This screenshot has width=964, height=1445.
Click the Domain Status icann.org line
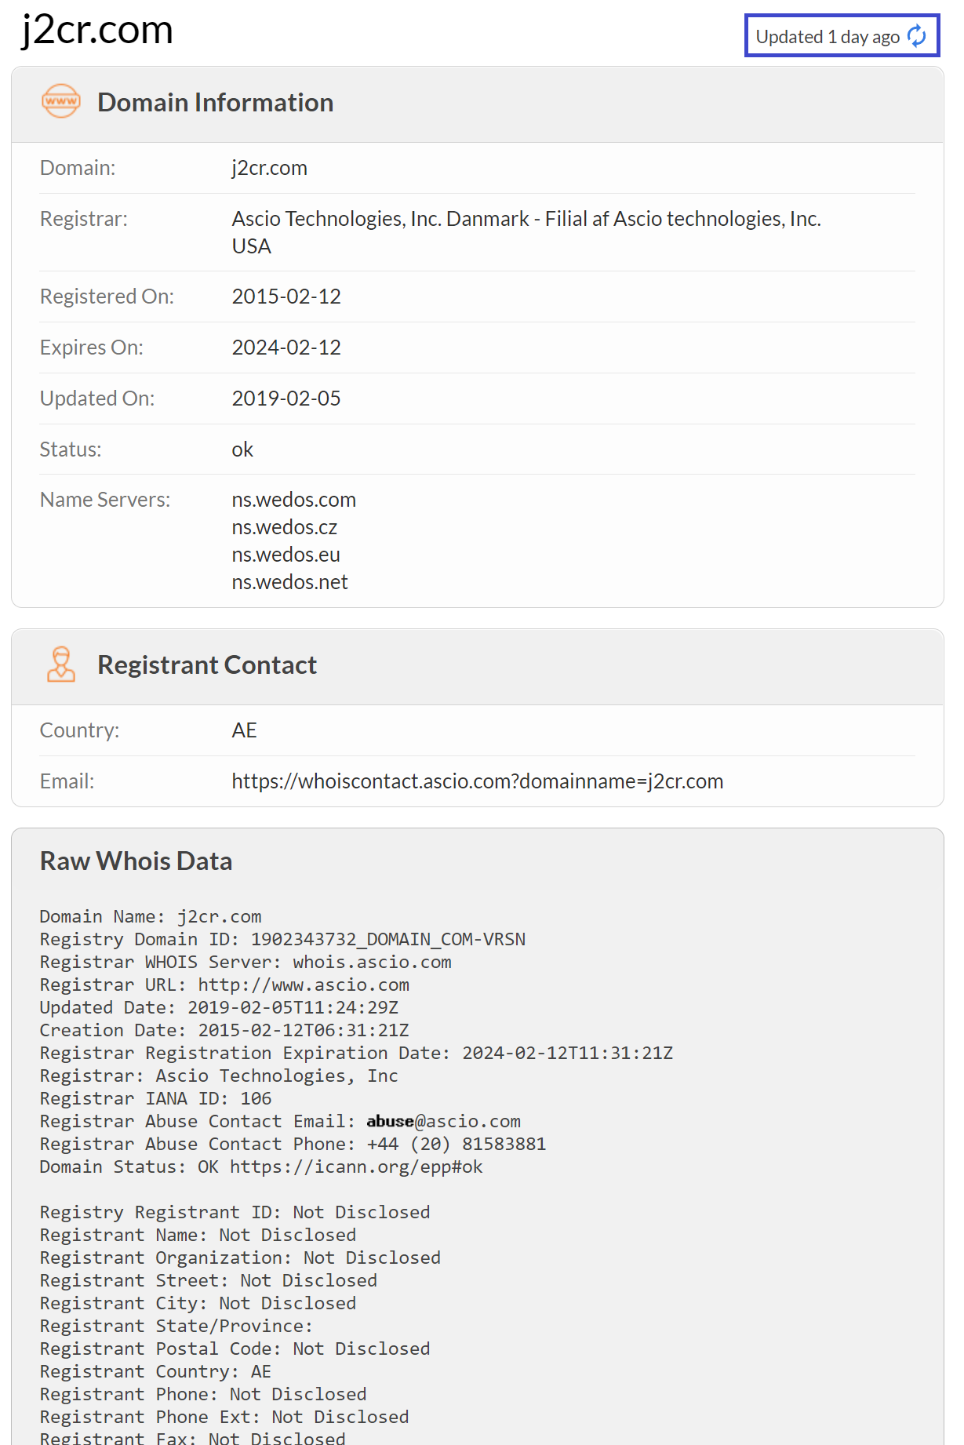pyautogui.click(x=261, y=1167)
